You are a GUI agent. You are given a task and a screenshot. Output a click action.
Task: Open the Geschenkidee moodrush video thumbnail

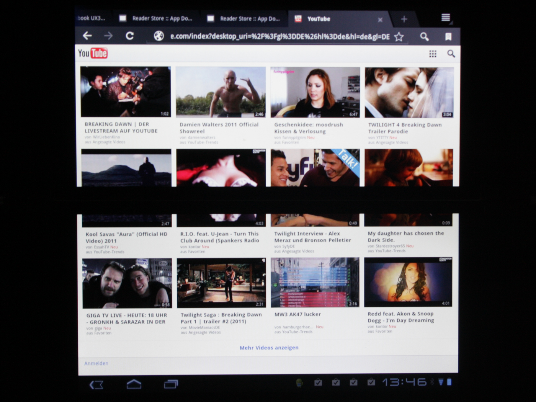click(315, 92)
